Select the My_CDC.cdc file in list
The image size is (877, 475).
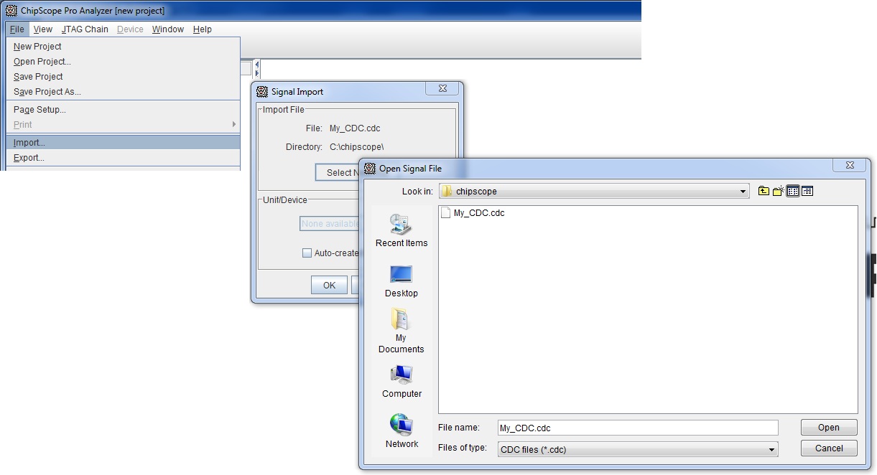click(478, 213)
